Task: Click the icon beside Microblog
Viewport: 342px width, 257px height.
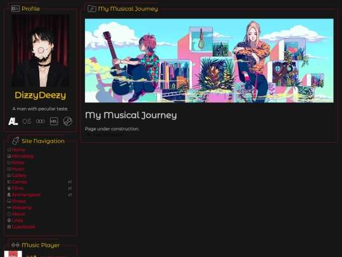Action: [9, 156]
